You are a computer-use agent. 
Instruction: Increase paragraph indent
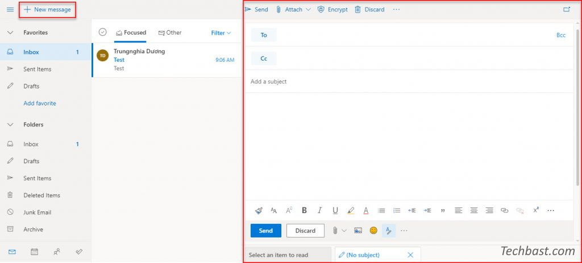427,210
